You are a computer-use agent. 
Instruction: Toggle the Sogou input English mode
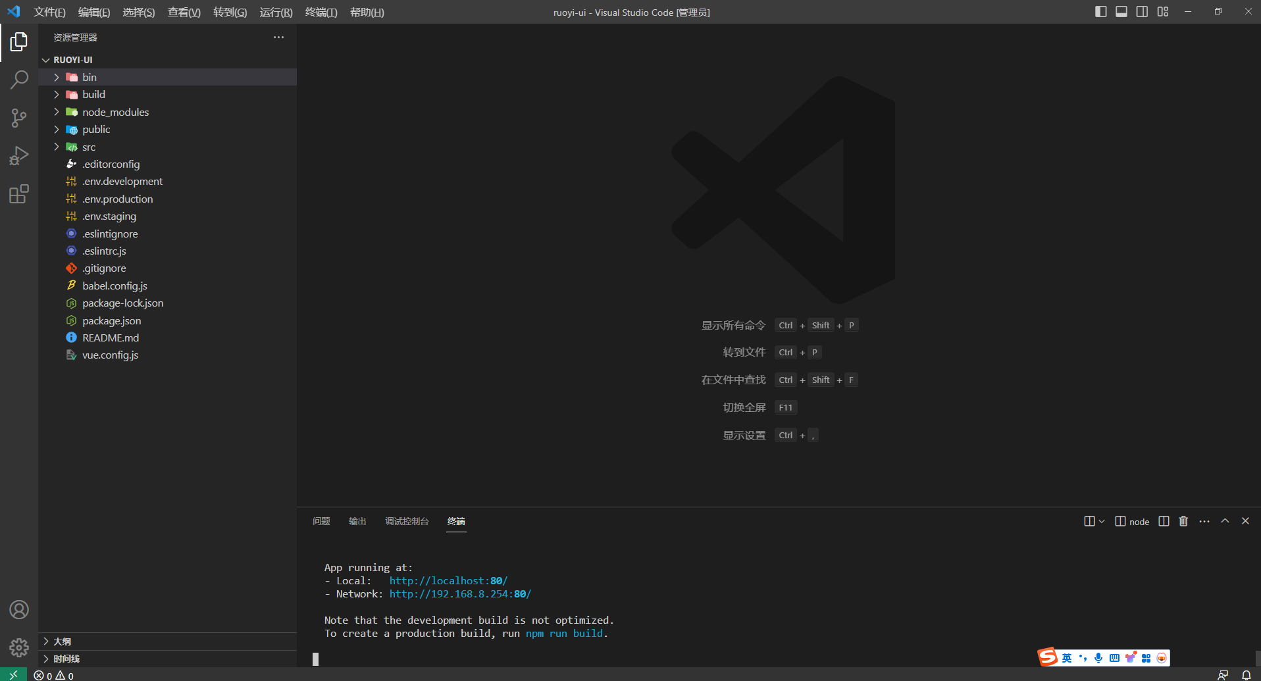1067,658
